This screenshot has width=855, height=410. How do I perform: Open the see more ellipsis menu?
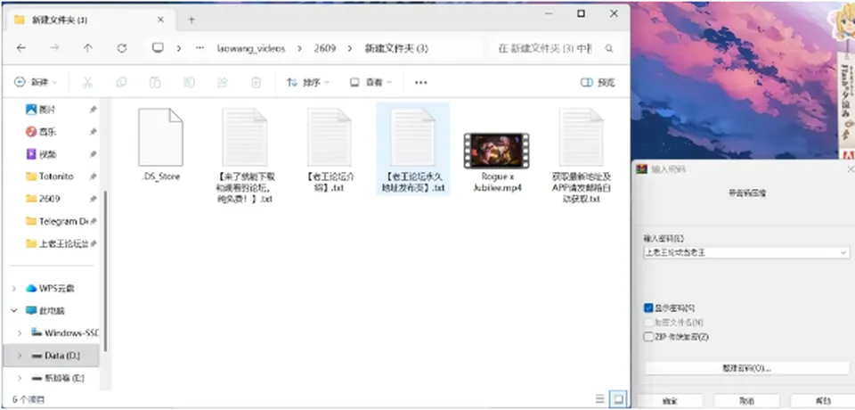tap(420, 82)
